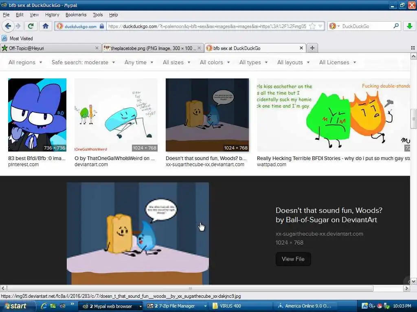Select the deviantart.com O by ThatOneGal thumbnail
This screenshot has height=312, width=417.
click(116, 115)
